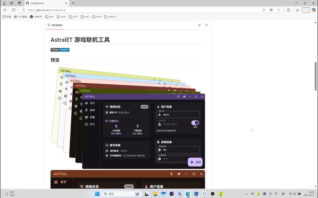Screen dimensions: 318x198
Task: Toggle the 拼 pinyin input mode indicator
Action: tap(283, 194)
